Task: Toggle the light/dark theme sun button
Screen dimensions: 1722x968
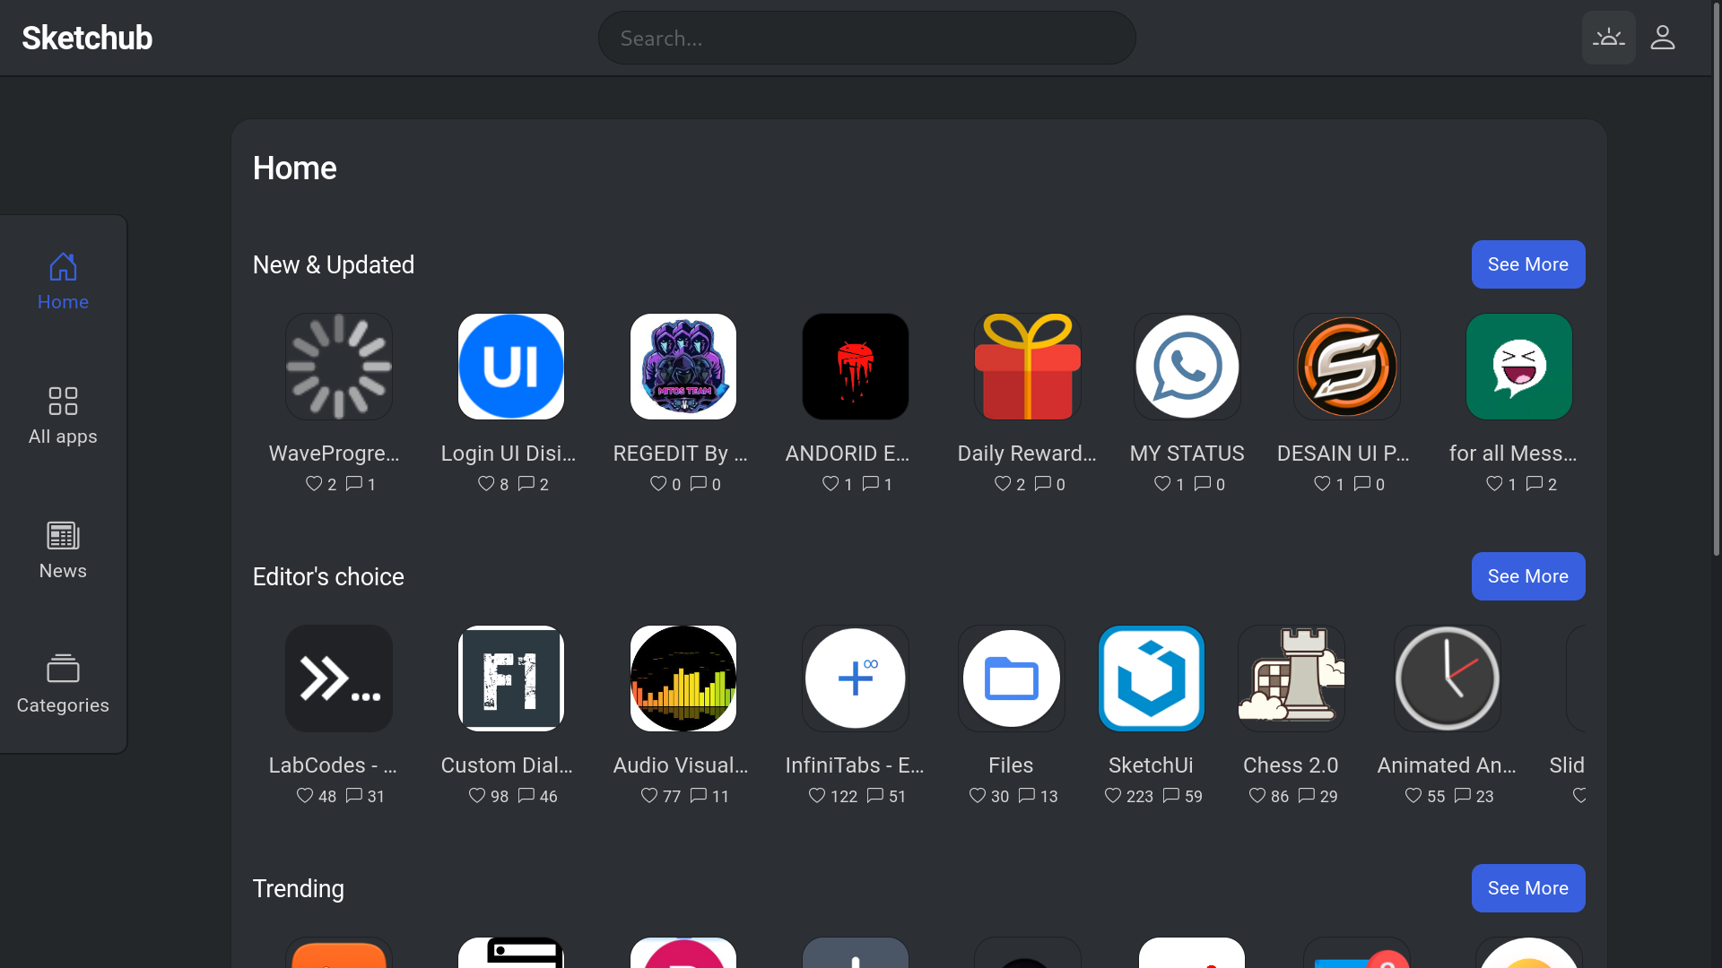Action: coord(1609,38)
